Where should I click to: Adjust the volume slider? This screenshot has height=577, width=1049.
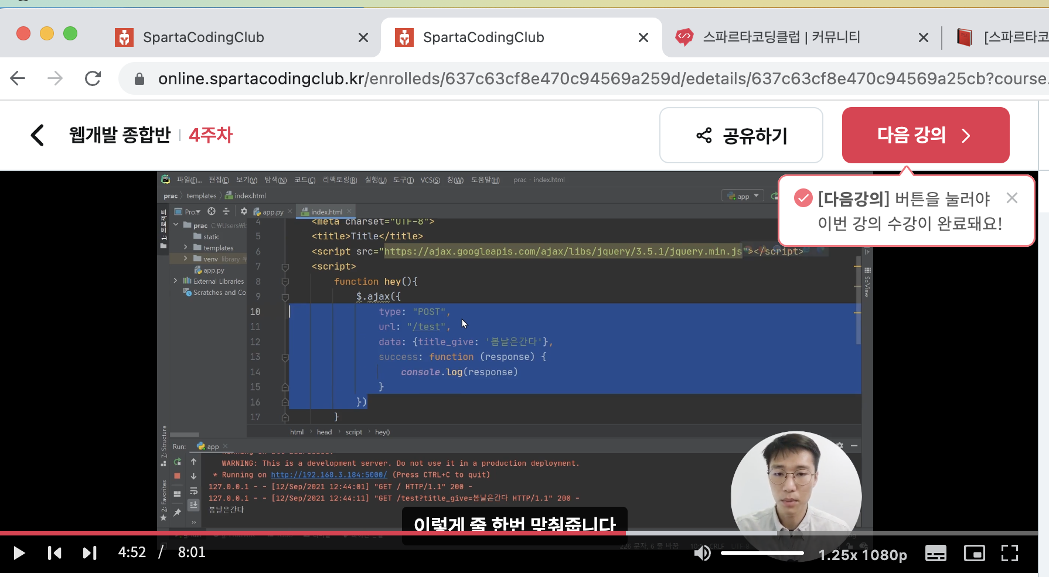762,553
